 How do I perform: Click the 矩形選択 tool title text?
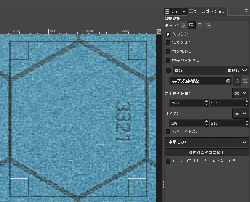click(173, 18)
